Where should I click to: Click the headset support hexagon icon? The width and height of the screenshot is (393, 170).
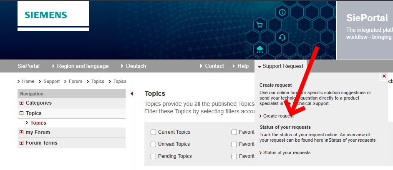click(x=282, y=37)
